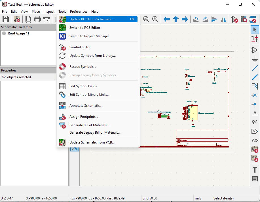This screenshot has height=202, width=260.
Task: Choose Generate Bill of Materials
Action: click(x=98, y=125)
